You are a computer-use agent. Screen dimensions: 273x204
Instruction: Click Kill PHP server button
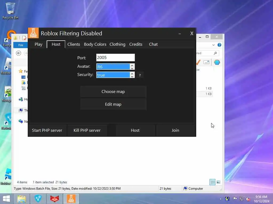coord(87,130)
